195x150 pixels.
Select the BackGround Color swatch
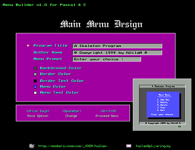click(x=35, y=68)
